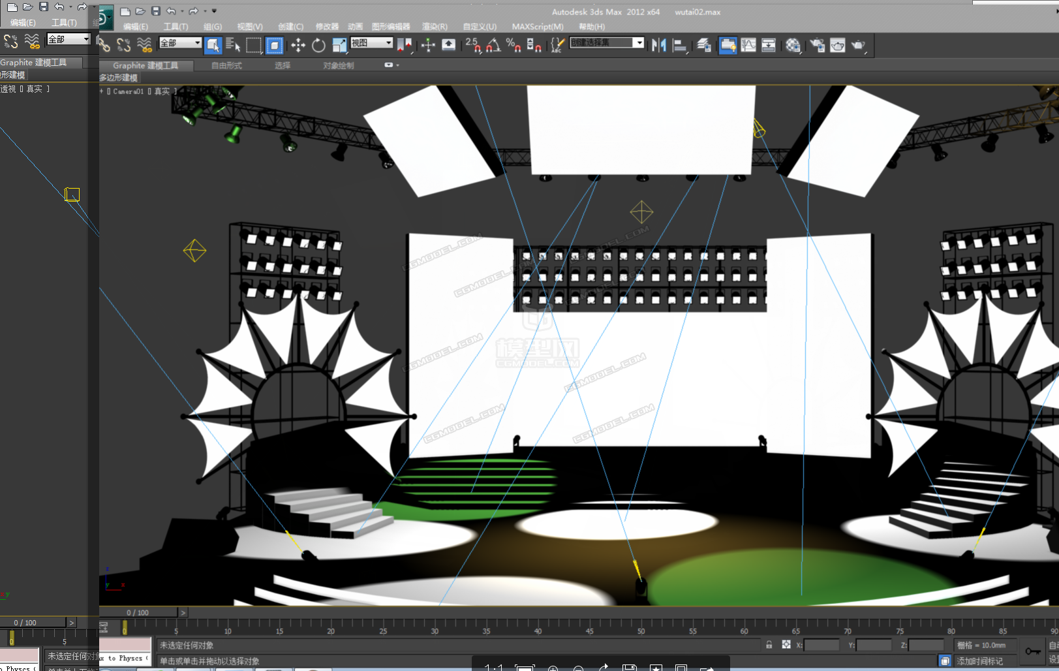Click the Mirror tool icon
This screenshot has height=671, width=1059.
[x=659, y=45]
